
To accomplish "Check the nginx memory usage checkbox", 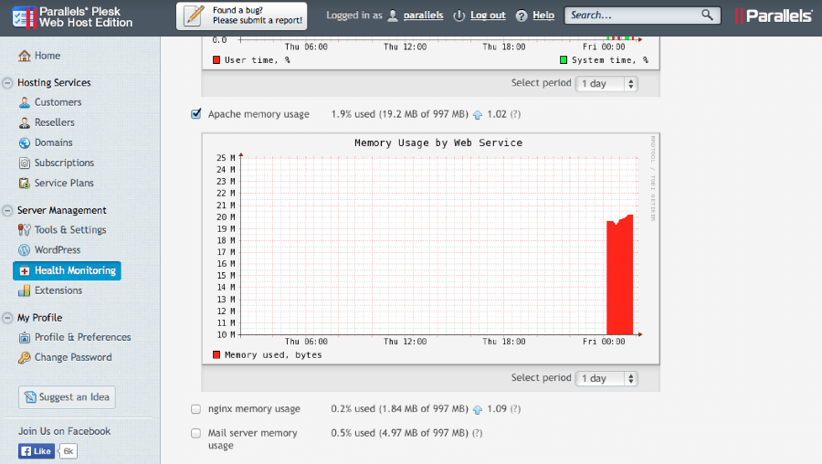I will click(196, 409).
